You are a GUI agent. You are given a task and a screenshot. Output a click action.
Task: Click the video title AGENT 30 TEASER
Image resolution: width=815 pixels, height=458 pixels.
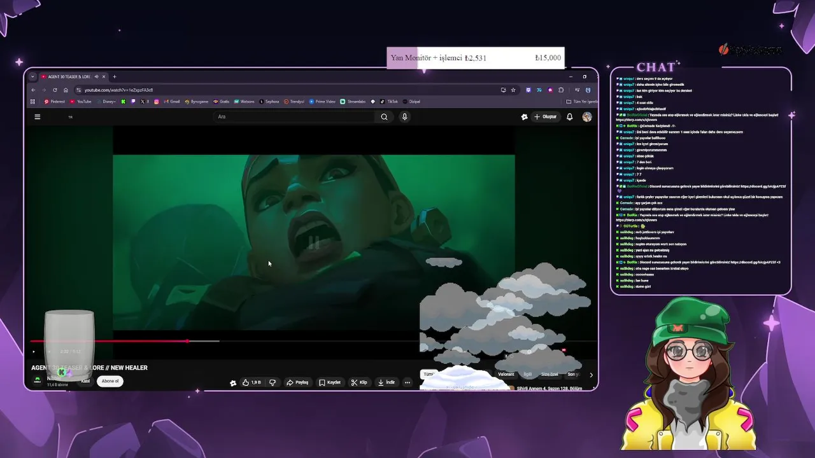pyautogui.click(x=89, y=368)
